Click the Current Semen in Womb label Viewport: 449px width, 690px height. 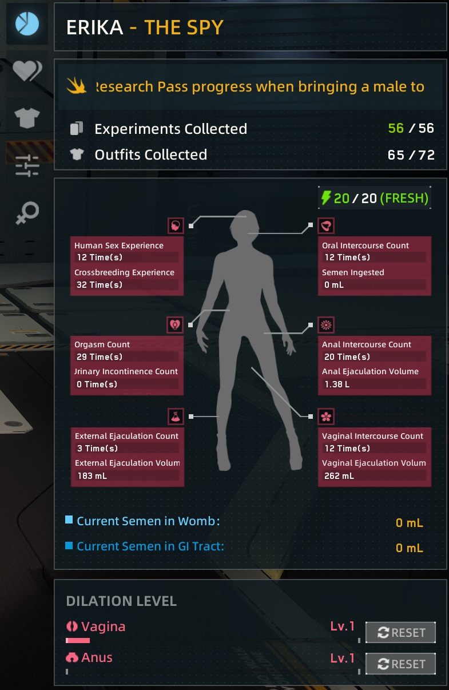(148, 521)
